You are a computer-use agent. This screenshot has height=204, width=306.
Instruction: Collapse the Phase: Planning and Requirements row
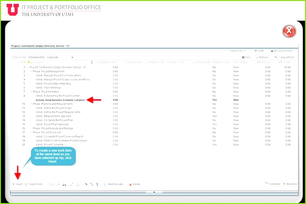click(x=31, y=104)
